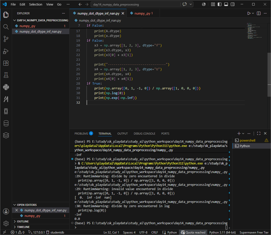Viewport: 271px width, 235px height.
Task: Open the Database view icon
Action: (6, 123)
